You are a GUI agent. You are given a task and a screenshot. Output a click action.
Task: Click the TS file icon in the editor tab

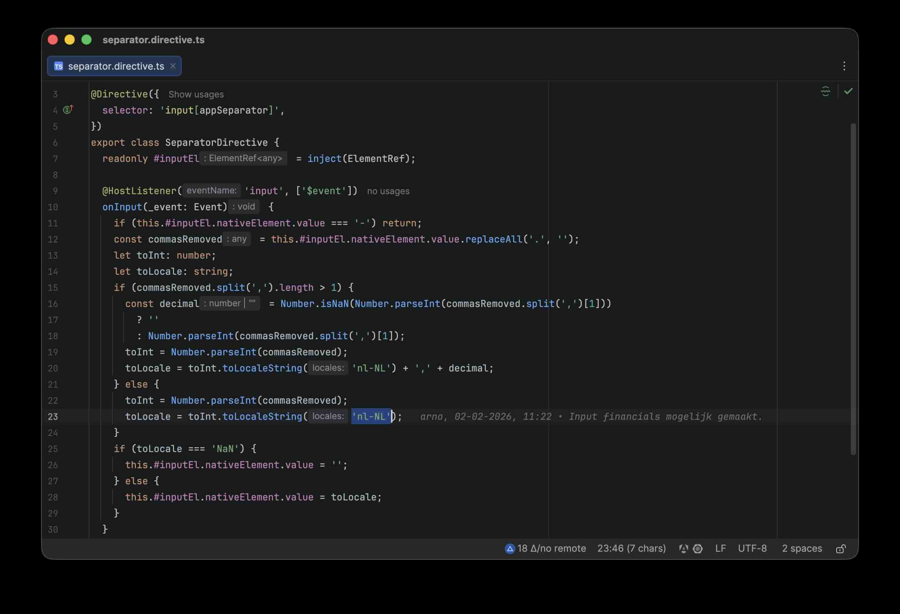point(59,66)
